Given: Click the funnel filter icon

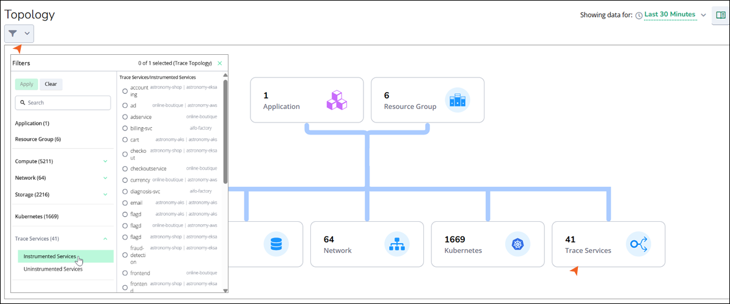Looking at the screenshot, I should point(13,34).
